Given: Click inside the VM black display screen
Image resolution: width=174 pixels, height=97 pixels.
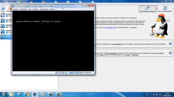Looking at the screenshot, I should pyautogui.click(x=53, y=41).
